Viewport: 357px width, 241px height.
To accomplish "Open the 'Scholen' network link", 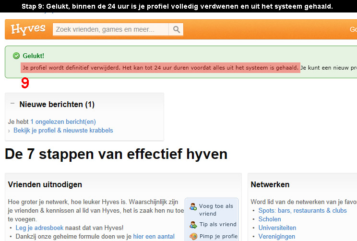I will click(270, 219).
